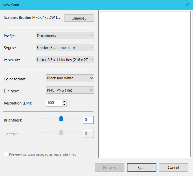Expand the Color format dropdown
Image resolution: width=193 pixels, height=176 pixels.
click(70, 78)
